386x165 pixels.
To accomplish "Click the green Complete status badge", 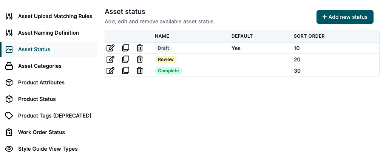I will (x=168, y=71).
